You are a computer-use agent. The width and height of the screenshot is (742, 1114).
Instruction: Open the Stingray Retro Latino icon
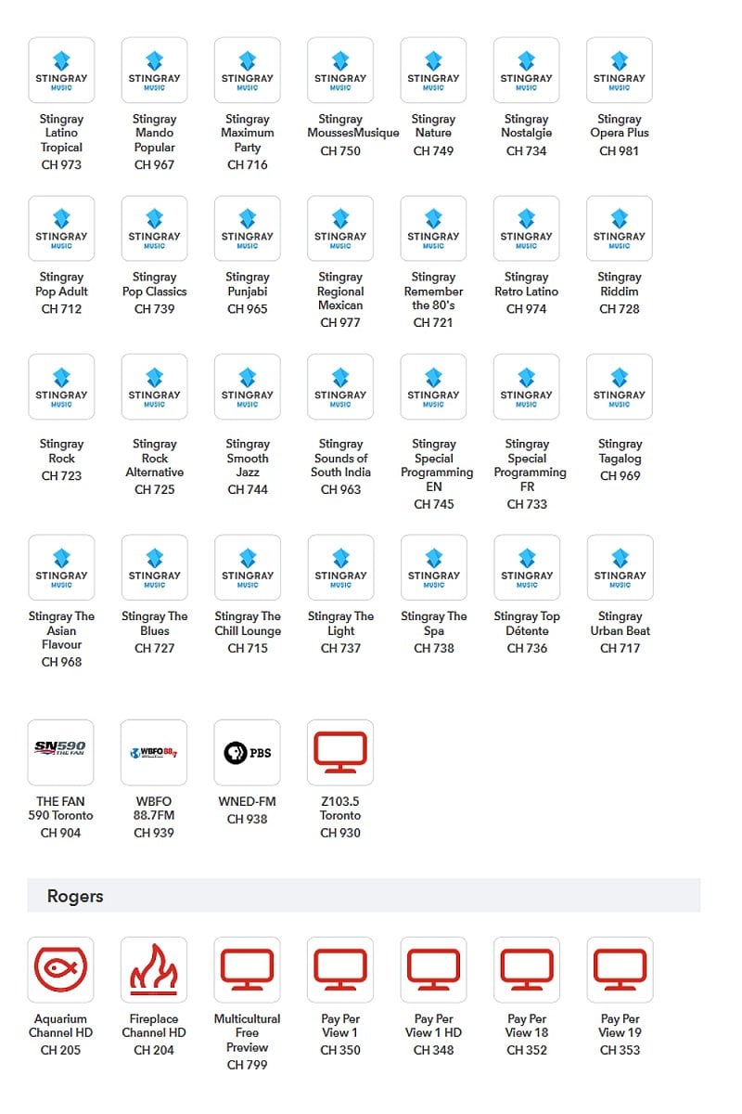coord(527,228)
